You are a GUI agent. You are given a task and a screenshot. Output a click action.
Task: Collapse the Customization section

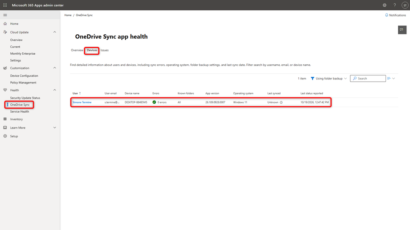54,68
